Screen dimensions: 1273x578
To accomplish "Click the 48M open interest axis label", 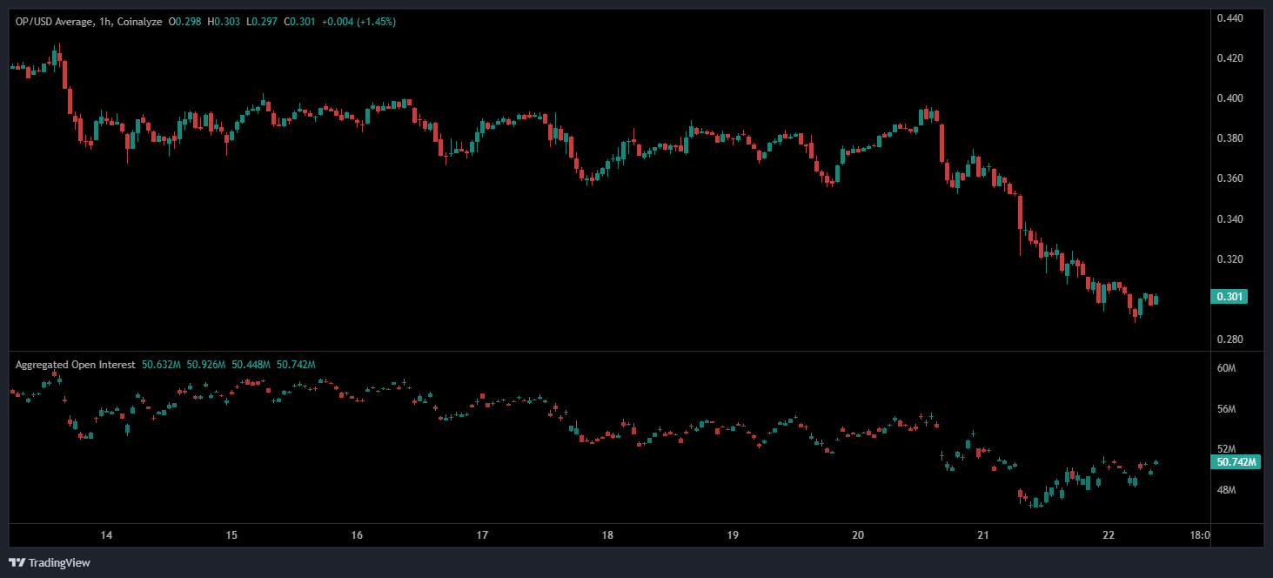I will (x=1226, y=490).
